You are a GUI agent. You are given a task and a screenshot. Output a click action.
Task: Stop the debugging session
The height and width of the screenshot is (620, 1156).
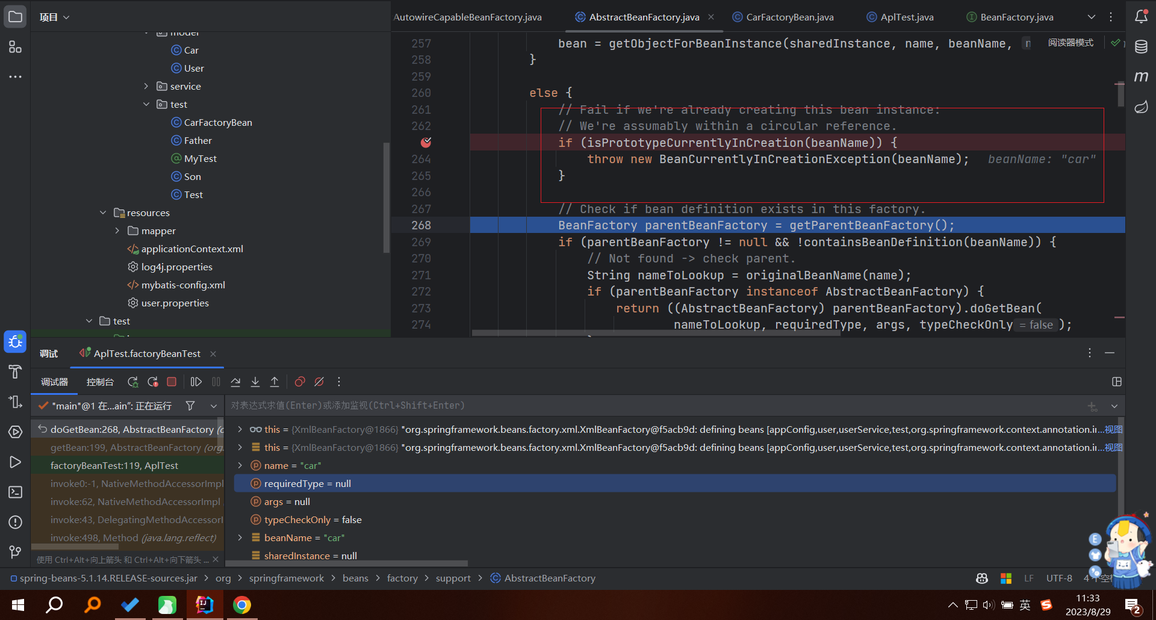[x=172, y=382]
